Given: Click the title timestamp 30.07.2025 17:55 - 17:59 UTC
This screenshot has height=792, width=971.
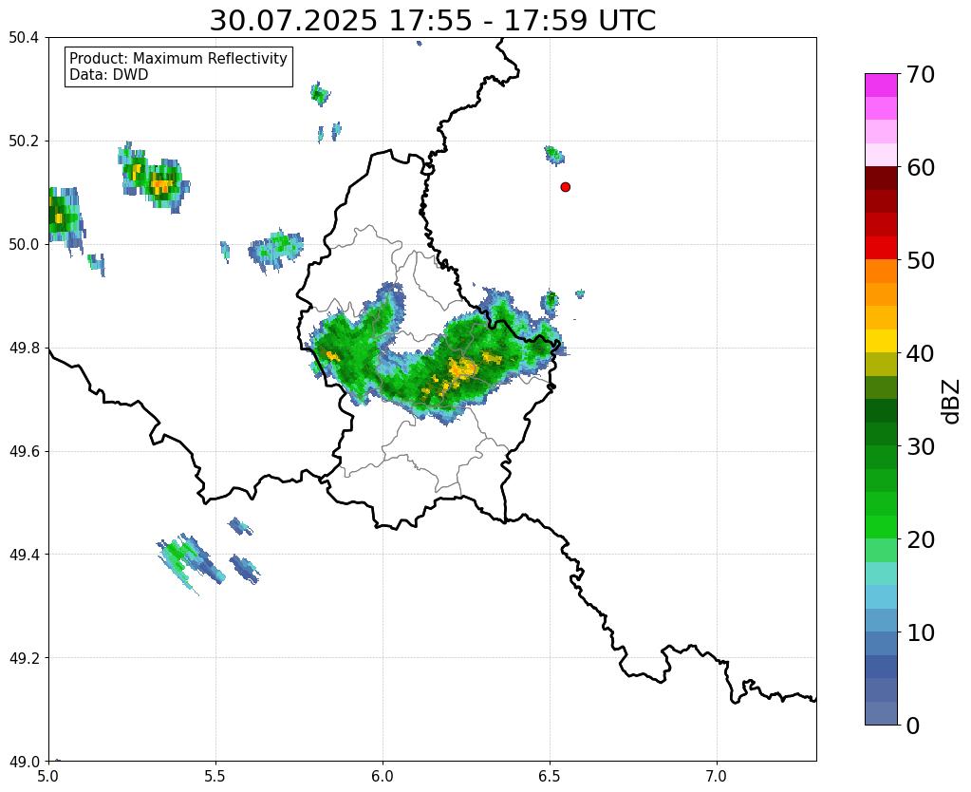Looking at the screenshot, I should pos(432,21).
